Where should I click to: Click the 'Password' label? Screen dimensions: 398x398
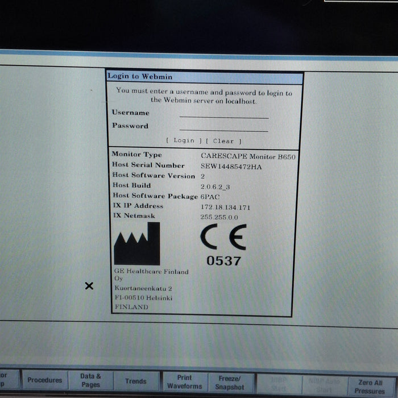click(x=130, y=126)
